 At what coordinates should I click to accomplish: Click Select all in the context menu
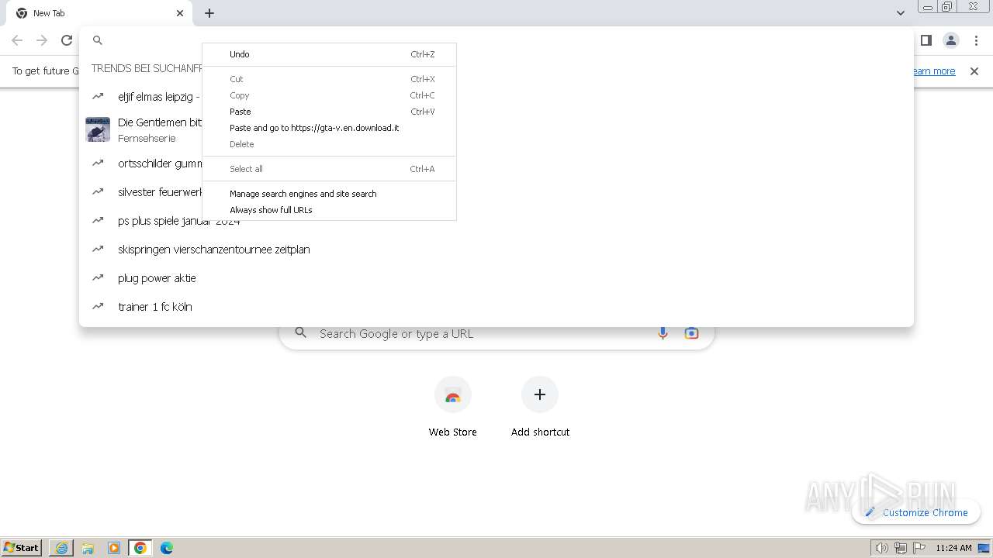click(x=329, y=169)
